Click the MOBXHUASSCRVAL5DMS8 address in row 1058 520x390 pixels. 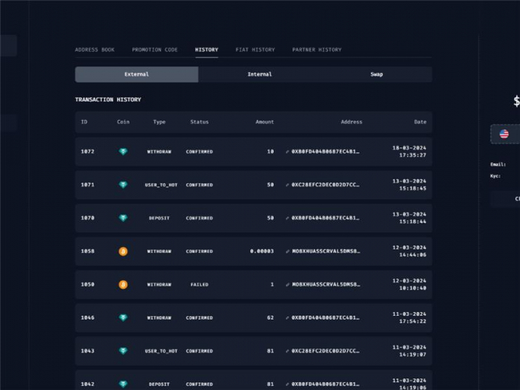[x=326, y=251]
